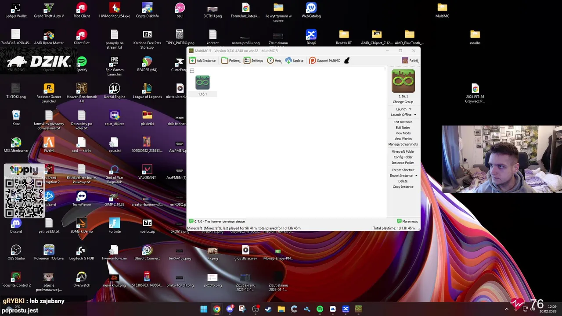Select the 1.16.1 instance in list
Image resolution: width=562 pixels, height=316 pixels.
(x=202, y=86)
